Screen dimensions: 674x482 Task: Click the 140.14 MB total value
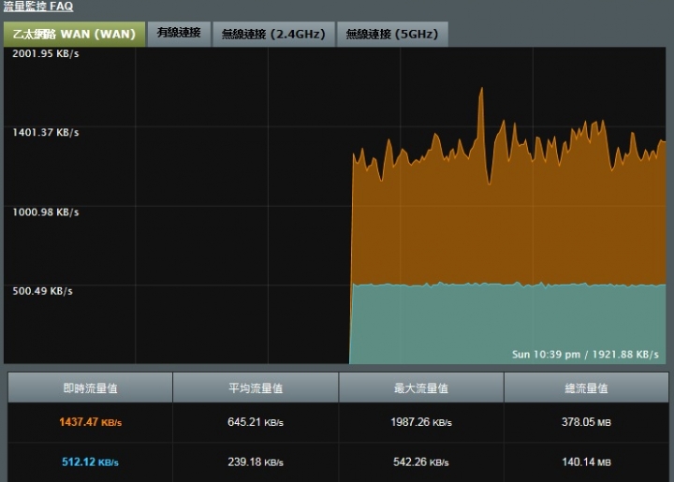(x=586, y=462)
